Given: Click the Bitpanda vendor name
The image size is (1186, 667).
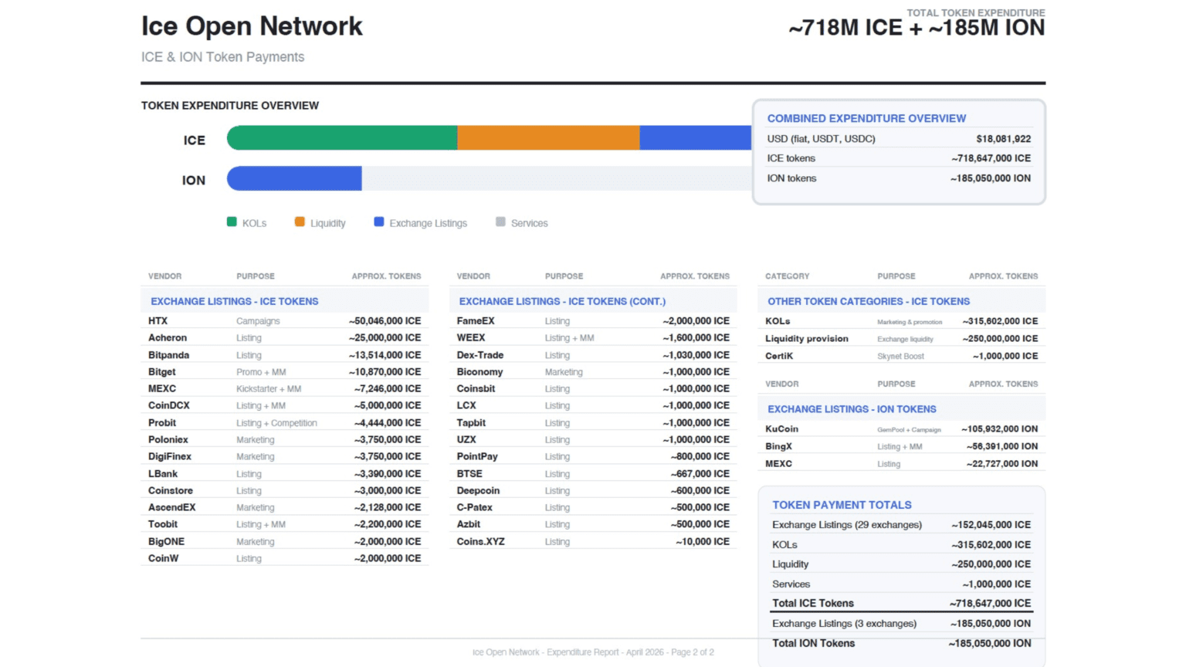Looking at the screenshot, I should [x=169, y=355].
